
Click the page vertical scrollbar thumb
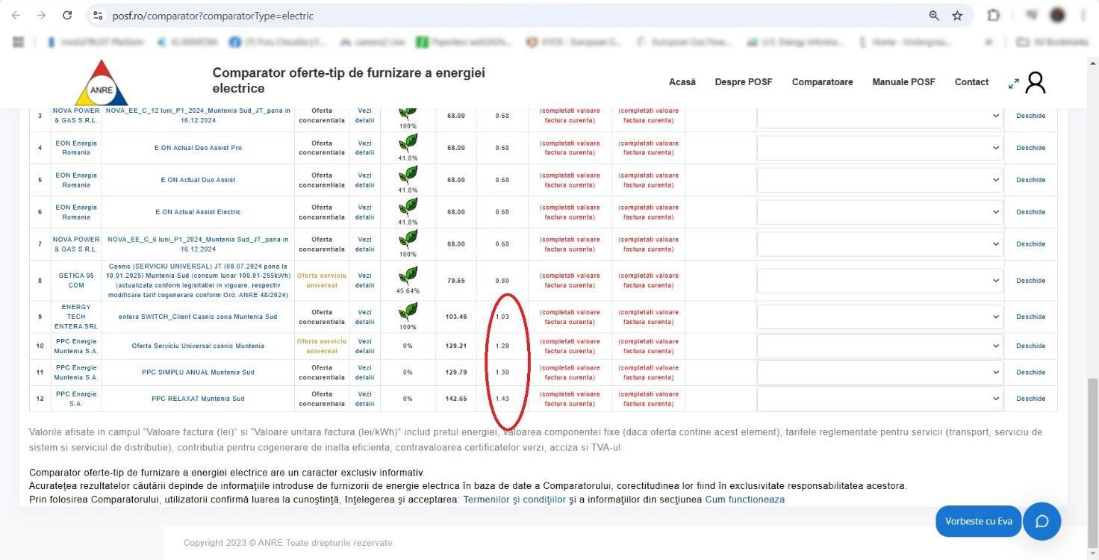(1092, 463)
